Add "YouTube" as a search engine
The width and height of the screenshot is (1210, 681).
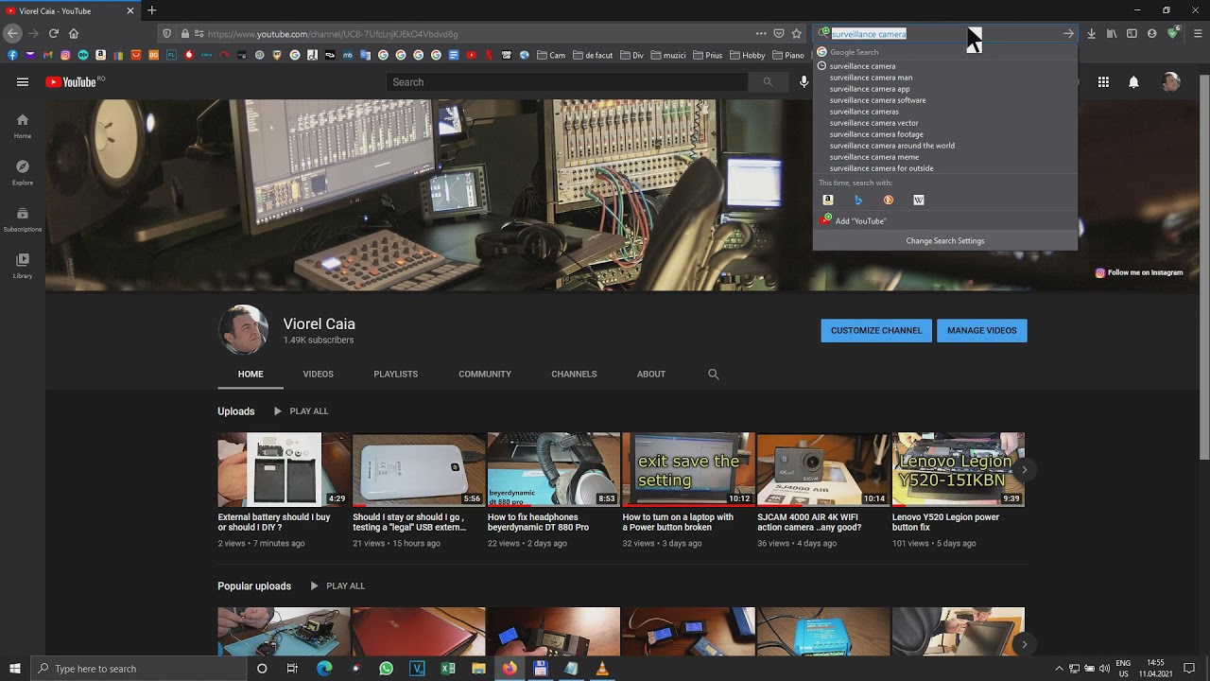pyautogui.click(x=945, y=221)
